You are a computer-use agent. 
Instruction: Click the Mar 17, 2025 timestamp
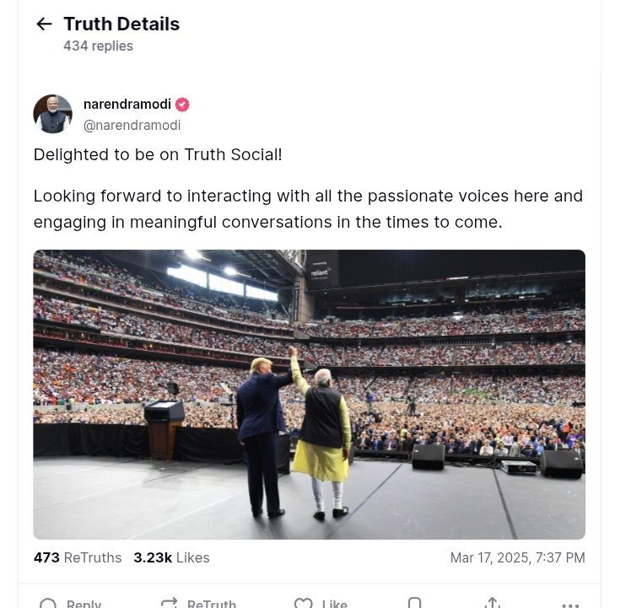tap(517, 557)
